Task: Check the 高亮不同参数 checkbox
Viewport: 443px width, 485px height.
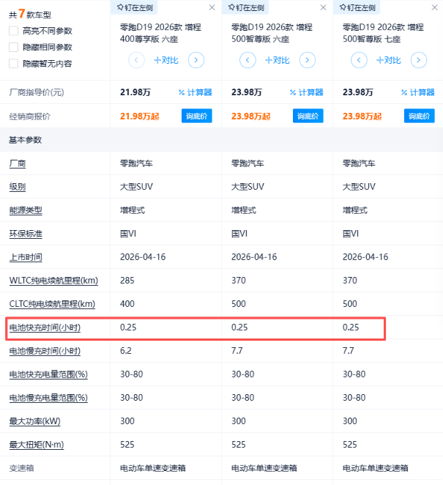Action: 14,31
